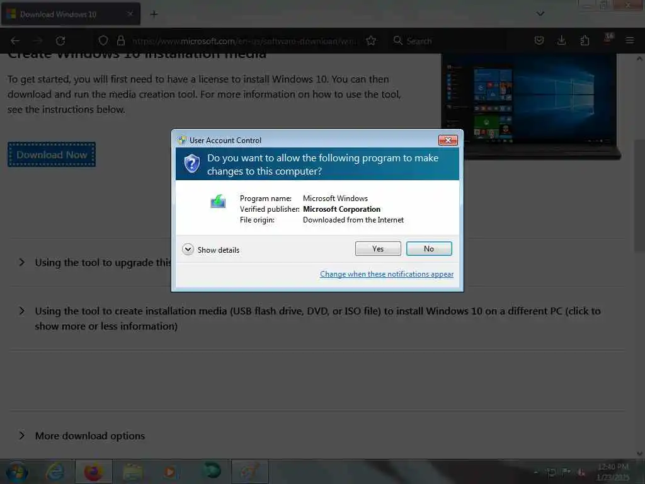Screen dimensions: 645x484
Task: Click the scrollbar up arrow
Action: pyautogui.click(x=639, y=59)
